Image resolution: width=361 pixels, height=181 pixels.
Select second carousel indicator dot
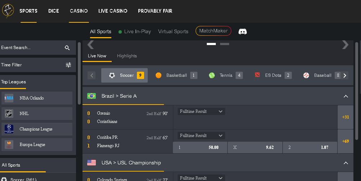[224, 44]
